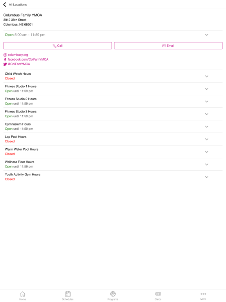Go back using the arrow icon
The width and height of the screenshot is (226, 302).
click(x=5, y=4)
